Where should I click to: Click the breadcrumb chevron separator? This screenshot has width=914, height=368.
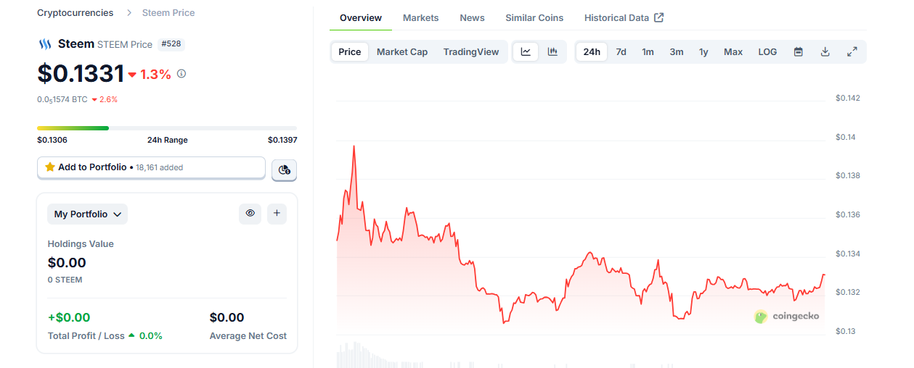(x=128, y=13)
